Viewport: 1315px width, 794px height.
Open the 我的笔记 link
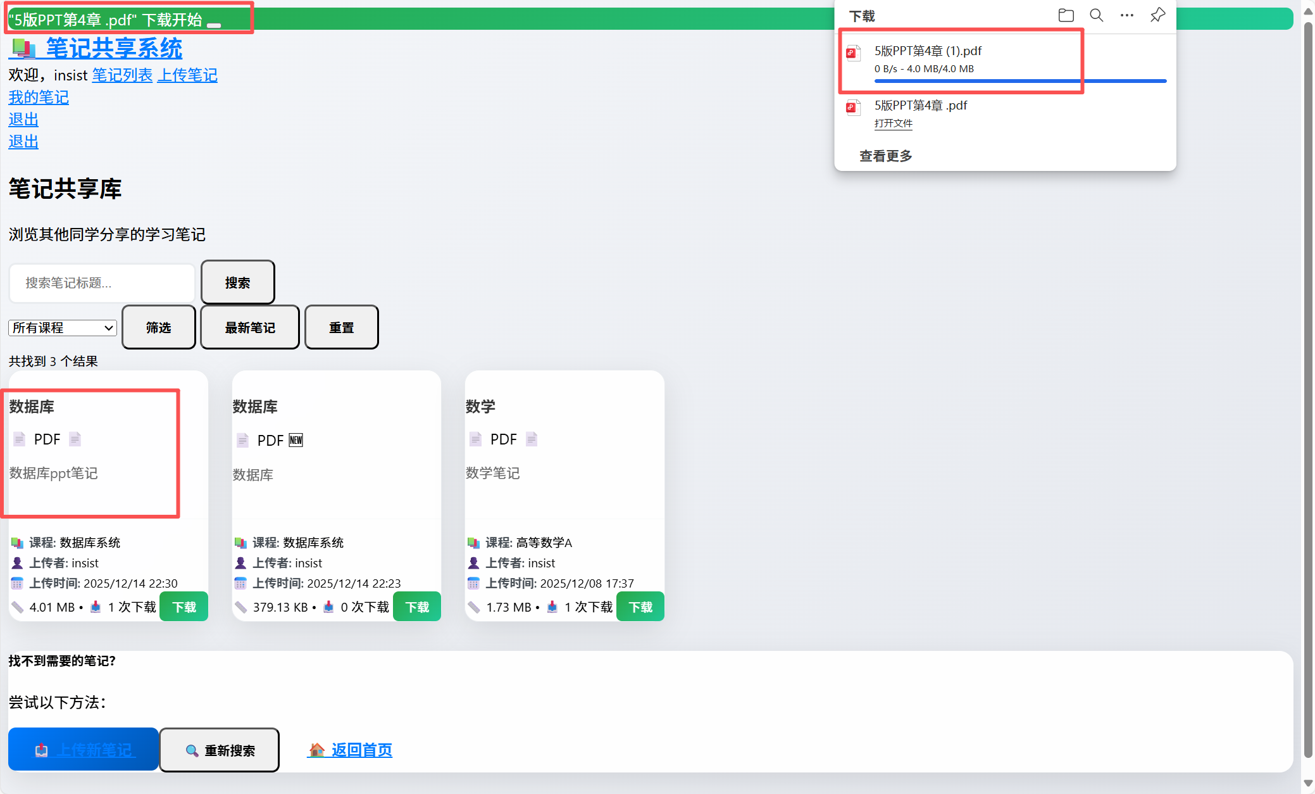click(x=39, y=98)
